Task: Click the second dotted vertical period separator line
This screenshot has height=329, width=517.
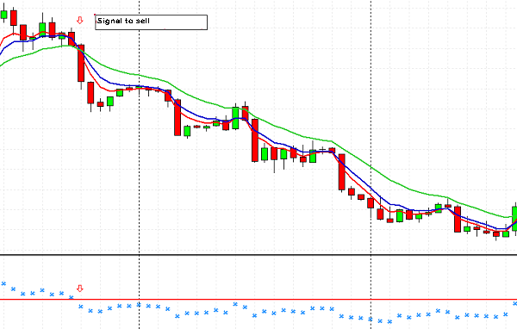Action: pos(371,164)
